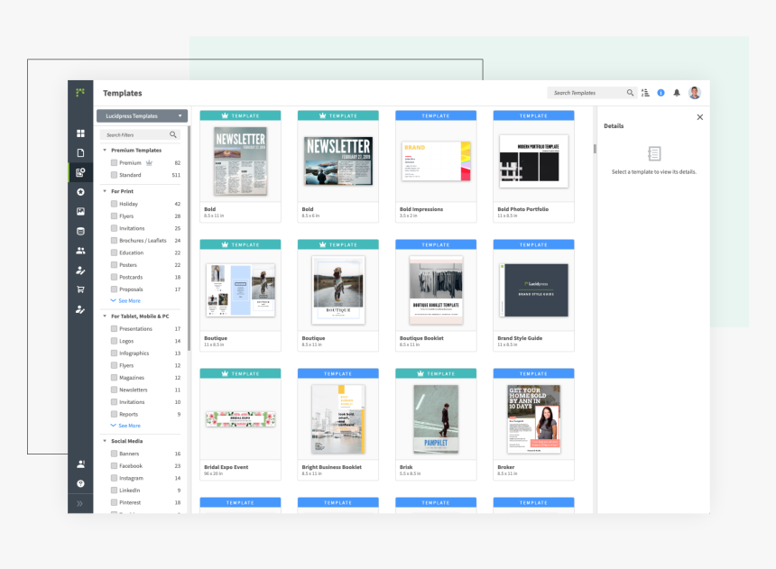The height and width of the screenshot is (569, 776).
Task: Open help question mark icon in sidebar
Action: click(80, 483)
